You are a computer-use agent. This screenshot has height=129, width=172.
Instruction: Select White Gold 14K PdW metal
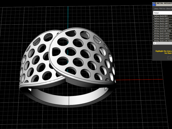163,41
